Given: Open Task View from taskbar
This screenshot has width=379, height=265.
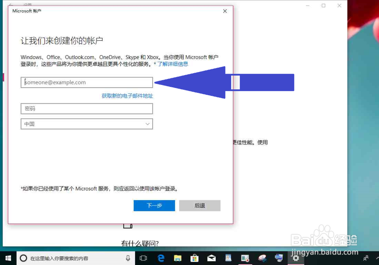Looking at the screenshot, I should pyautogui.click(x=143, y=258).
